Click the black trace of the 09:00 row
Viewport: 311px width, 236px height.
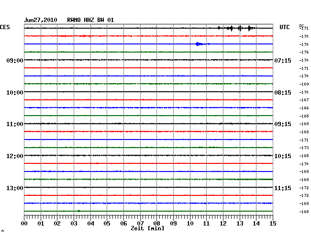(x=148, y=60)
